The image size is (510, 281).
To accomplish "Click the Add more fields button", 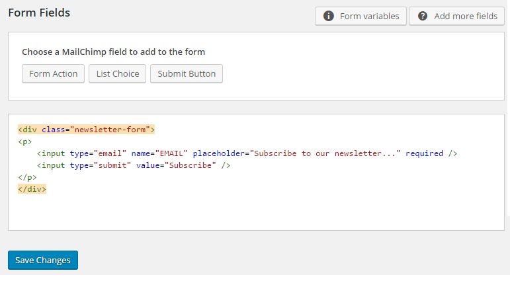I will [x=456, y=16].
